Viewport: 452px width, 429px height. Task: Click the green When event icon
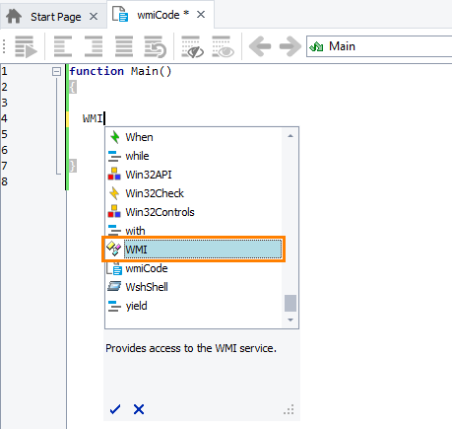114,137
